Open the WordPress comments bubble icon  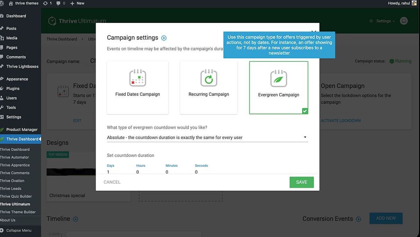(58, 3)
